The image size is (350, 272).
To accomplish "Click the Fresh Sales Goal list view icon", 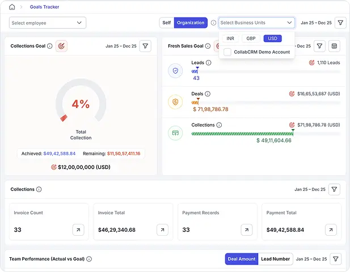I will pos(335,46).
